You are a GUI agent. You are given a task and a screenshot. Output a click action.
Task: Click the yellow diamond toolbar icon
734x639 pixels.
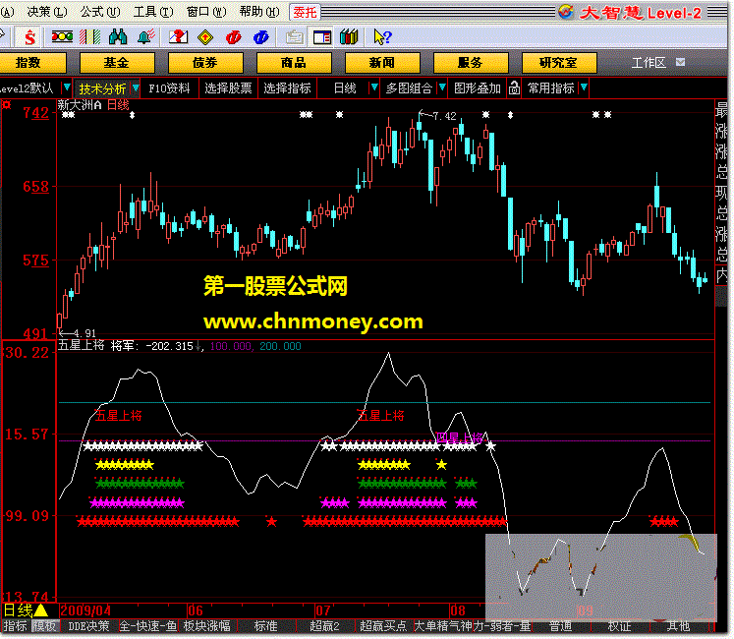coord(205,37)
